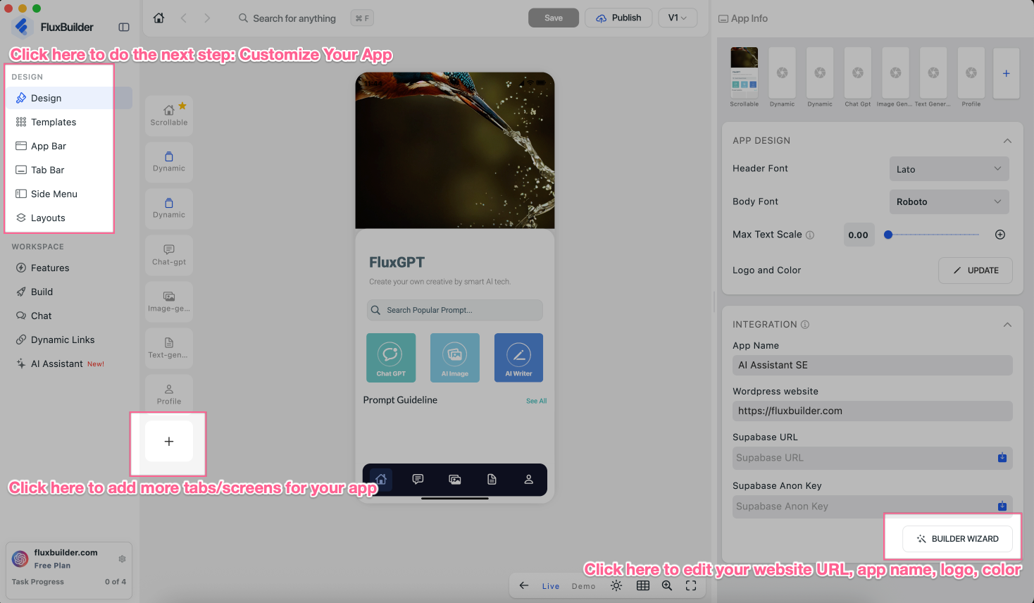
Task: Click the blue icon in Supabase URL field
Action: [x=1002, y=458]
